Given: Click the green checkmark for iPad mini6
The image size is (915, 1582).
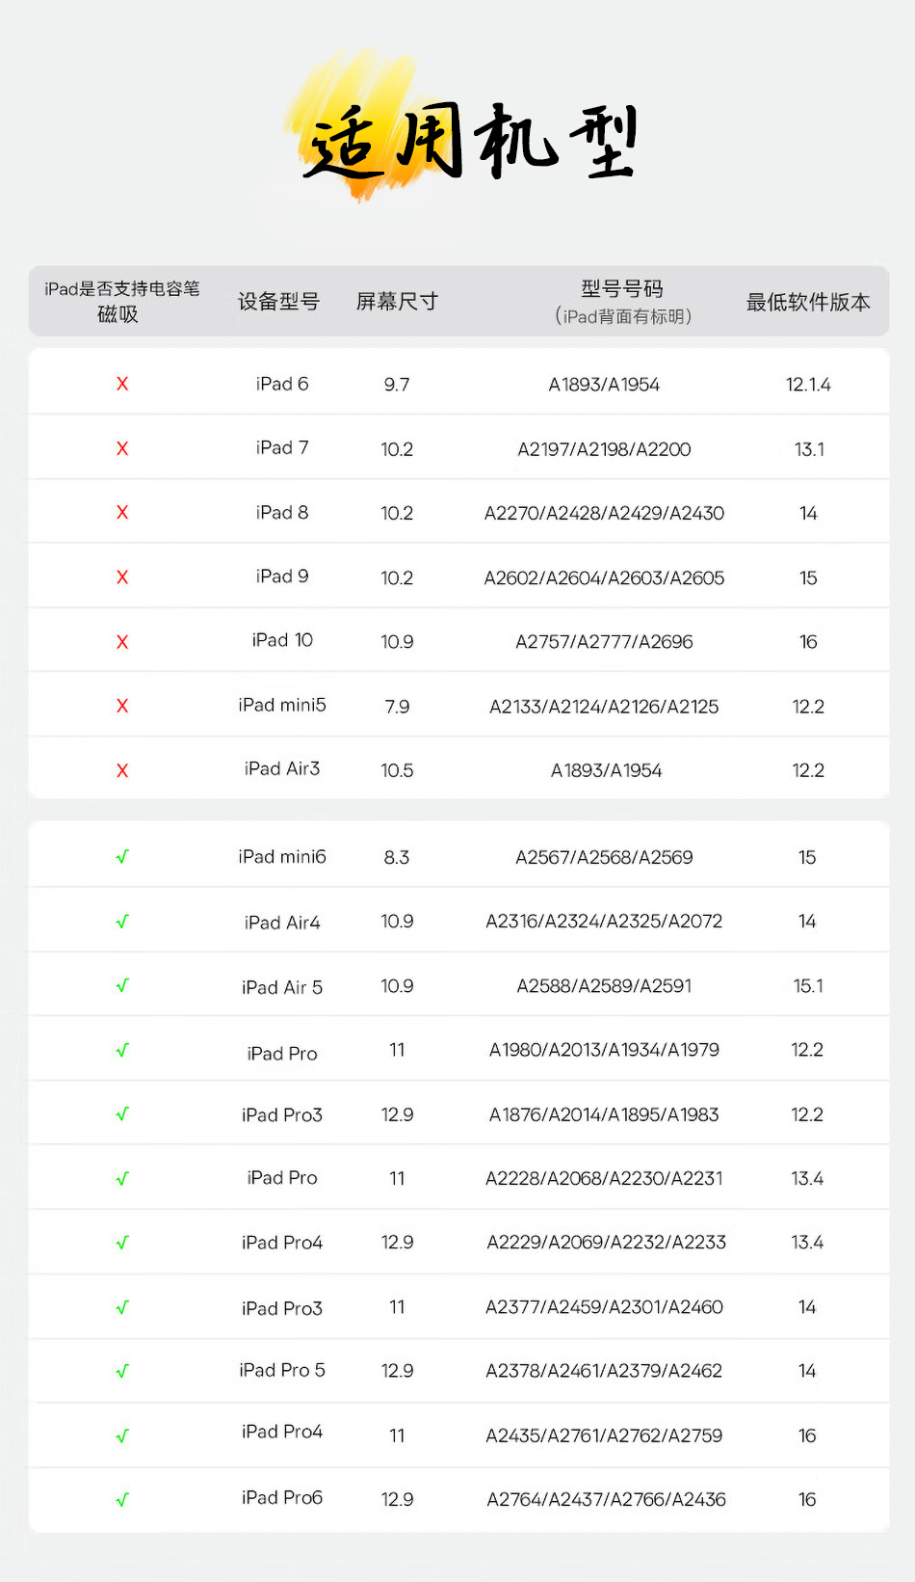Looking at the screenshot, I should [x=122, y=857].
